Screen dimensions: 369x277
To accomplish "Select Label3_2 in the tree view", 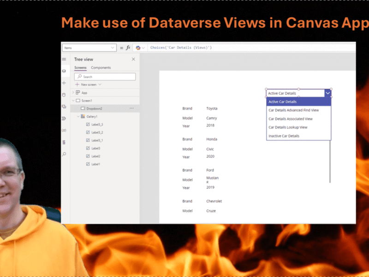I will point(97,132).
